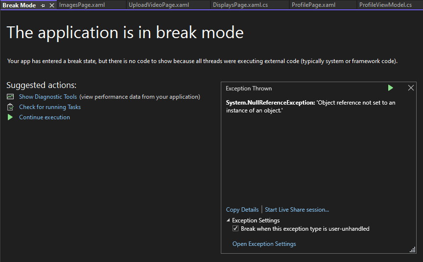Collapse the Exception Settings section
The image size is (423, 262).
(x=228, y=220)
